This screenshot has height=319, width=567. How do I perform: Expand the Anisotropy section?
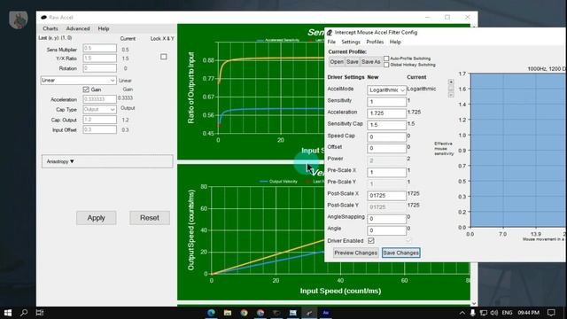(x=107, y=161)
